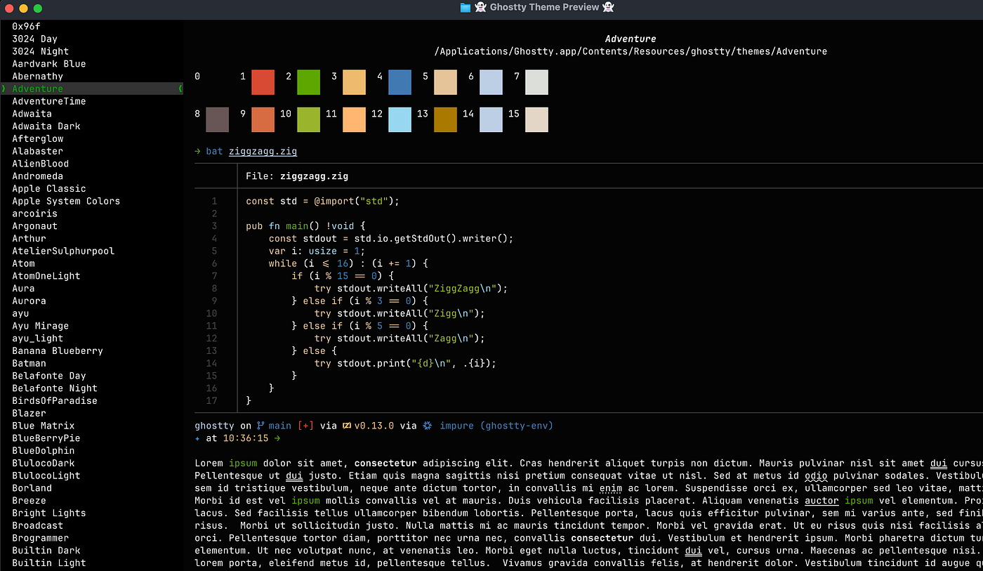Screen dimensions: 983x571
Task: Pick the blue color swatch 4
Action: click(x=400, y=82)
